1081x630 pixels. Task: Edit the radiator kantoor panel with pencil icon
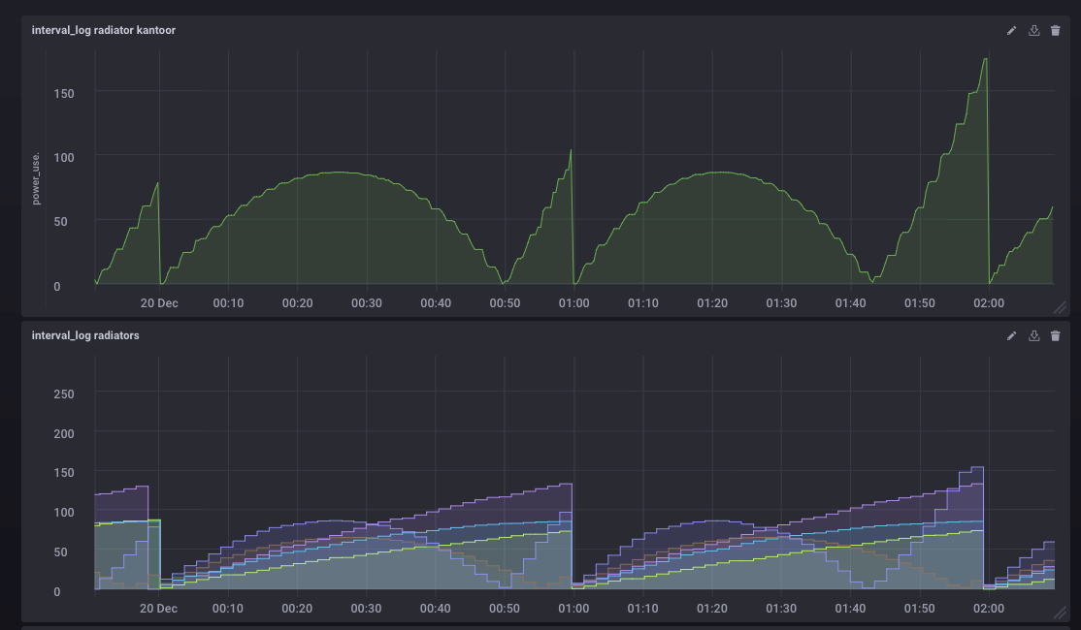click(x=1011, y=30)
